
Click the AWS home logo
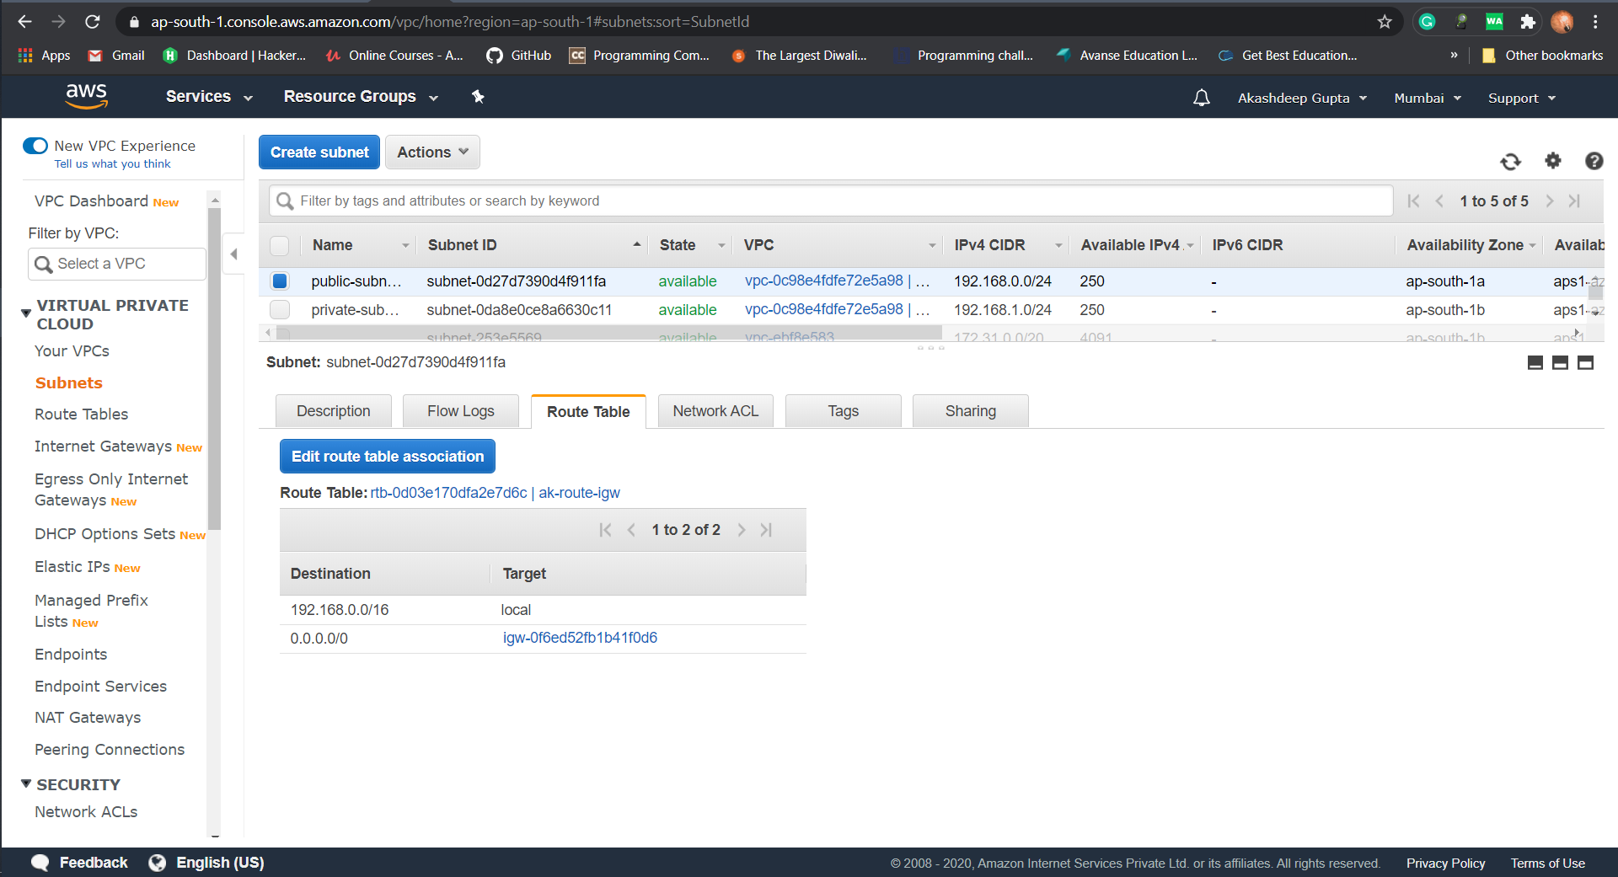click(x=86, y=96)
